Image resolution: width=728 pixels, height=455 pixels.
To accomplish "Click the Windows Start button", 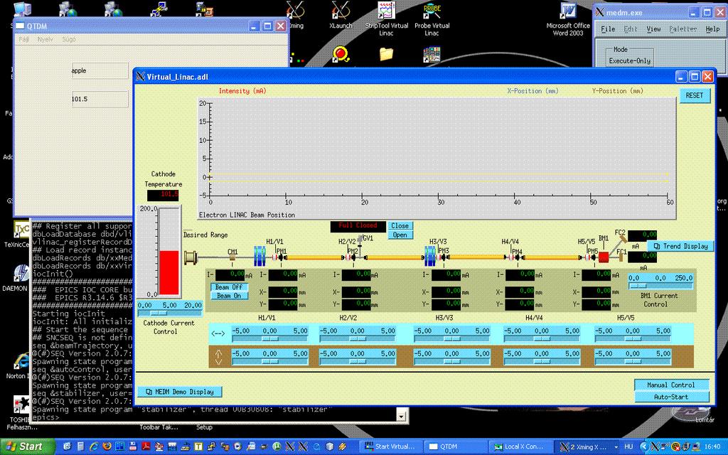I will 28,446.
